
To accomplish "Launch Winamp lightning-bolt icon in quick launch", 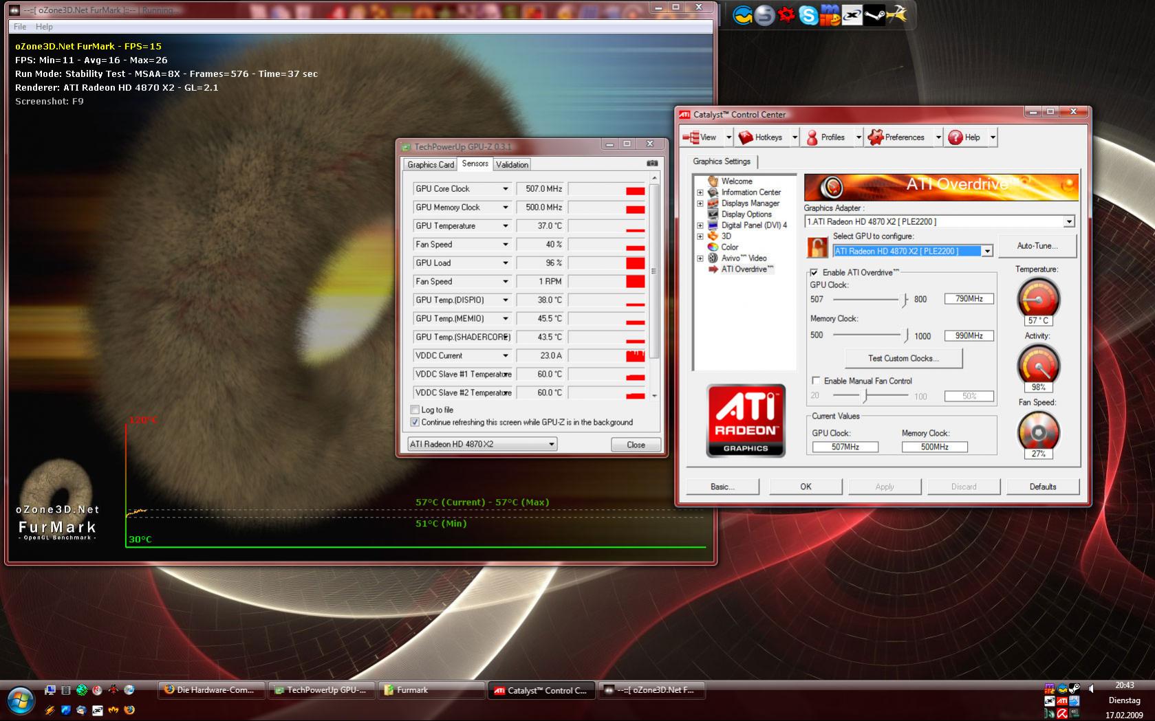I will pyautogui.click(x=50, y=710).
